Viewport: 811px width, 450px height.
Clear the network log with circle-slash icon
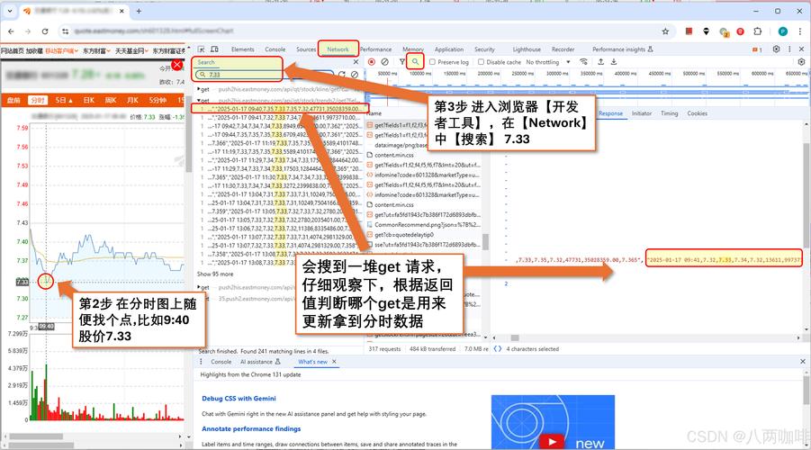point(385,61)
